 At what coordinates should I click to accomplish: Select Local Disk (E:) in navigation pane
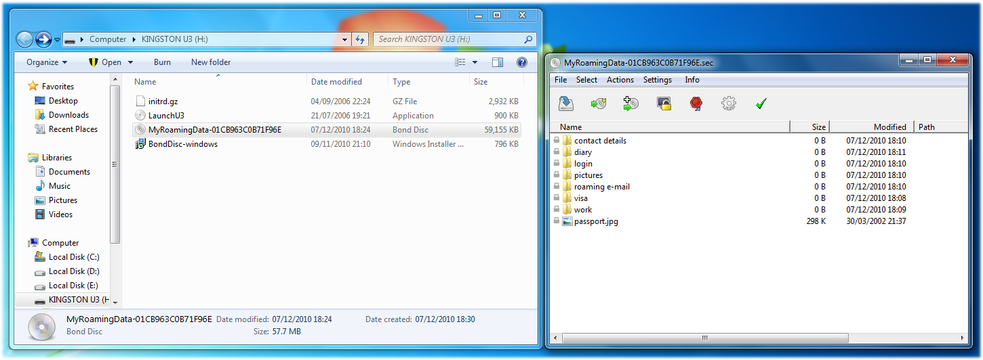[x=73, y=286]
